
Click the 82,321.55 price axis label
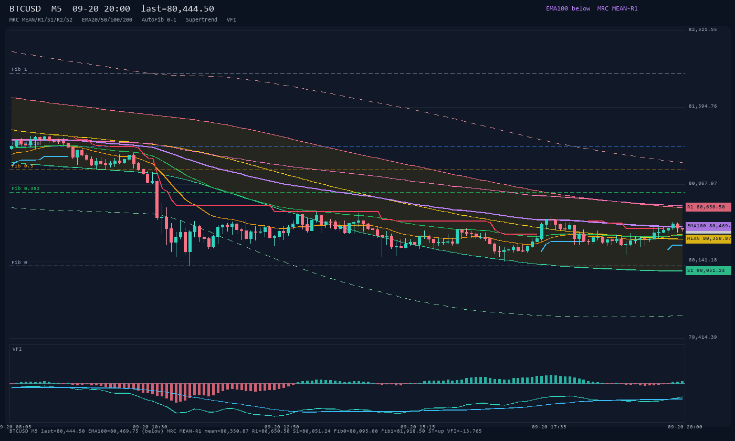(x=702, y=29)
